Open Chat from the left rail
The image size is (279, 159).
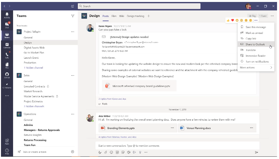click(x=7, y=25)
